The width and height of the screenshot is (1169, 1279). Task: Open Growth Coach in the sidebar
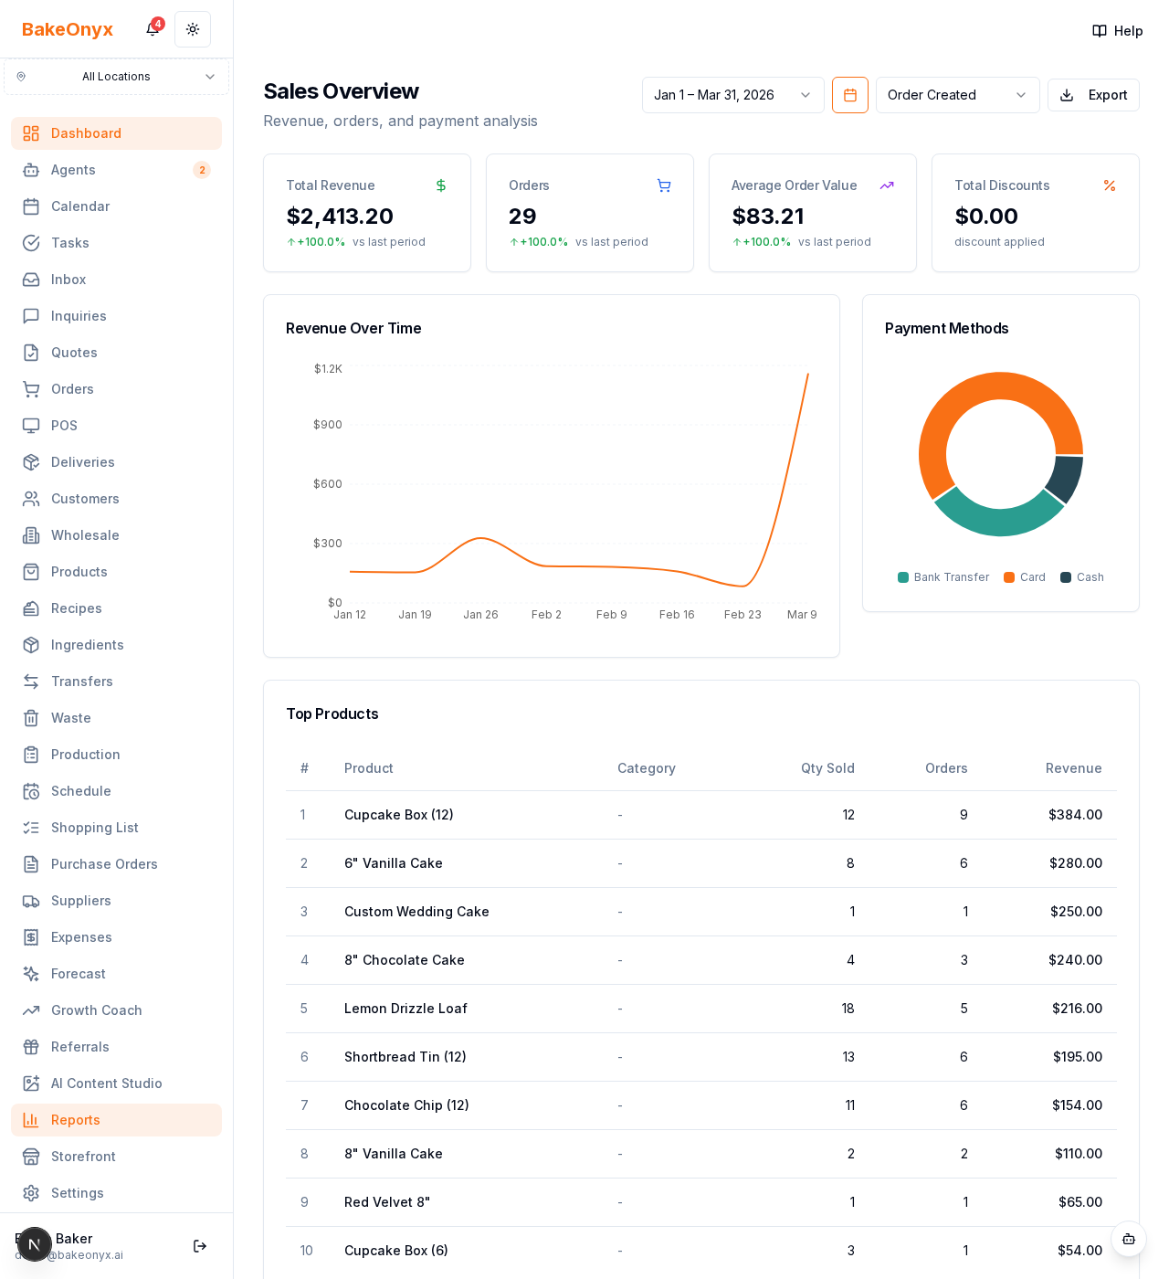point(116,1010)
